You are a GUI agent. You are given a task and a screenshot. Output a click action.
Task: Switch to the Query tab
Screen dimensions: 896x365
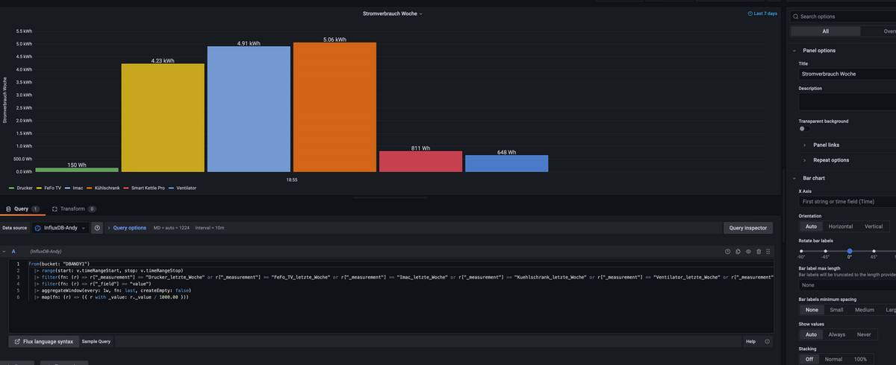pos(22,209)
